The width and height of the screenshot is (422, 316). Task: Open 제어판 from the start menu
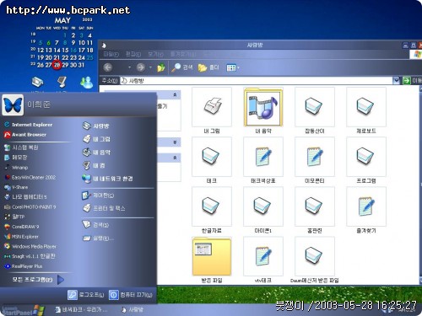(98, 195)
